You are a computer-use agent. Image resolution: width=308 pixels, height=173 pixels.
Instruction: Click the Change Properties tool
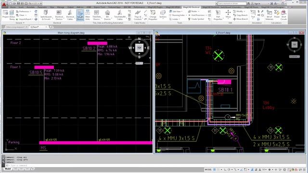153,15
